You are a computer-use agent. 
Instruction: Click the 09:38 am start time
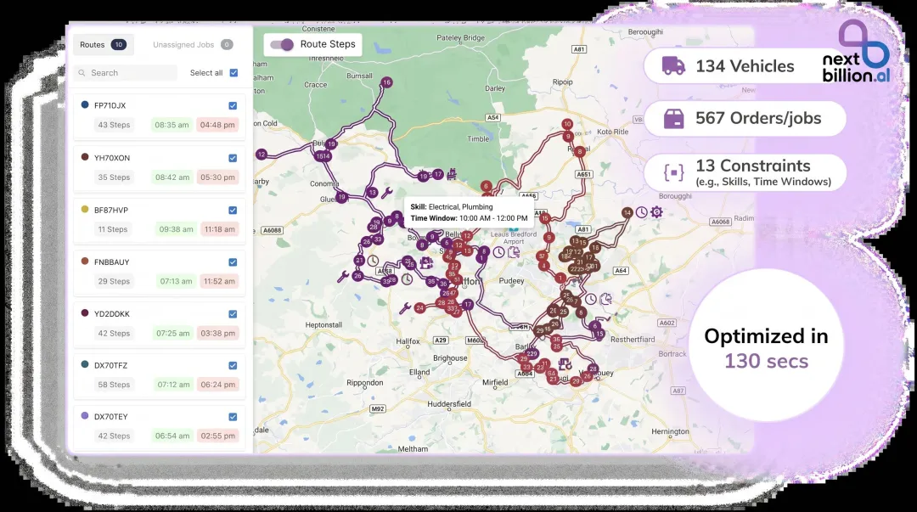click(x=176, y=229)
